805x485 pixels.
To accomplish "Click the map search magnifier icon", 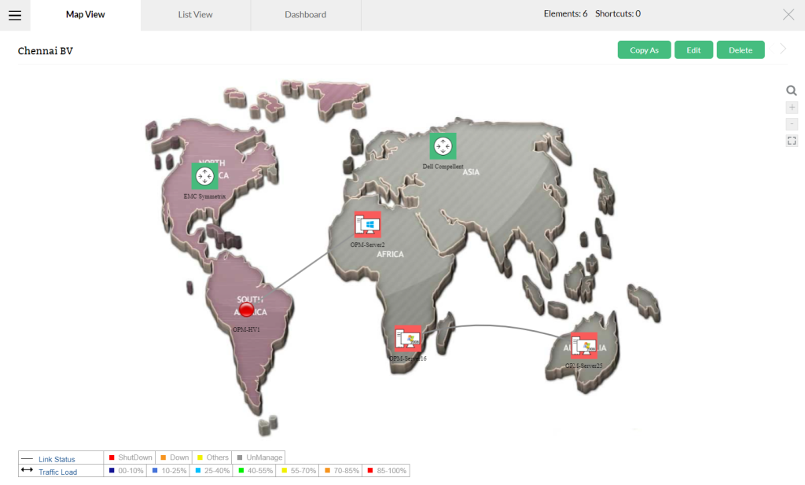I will 792,91.
